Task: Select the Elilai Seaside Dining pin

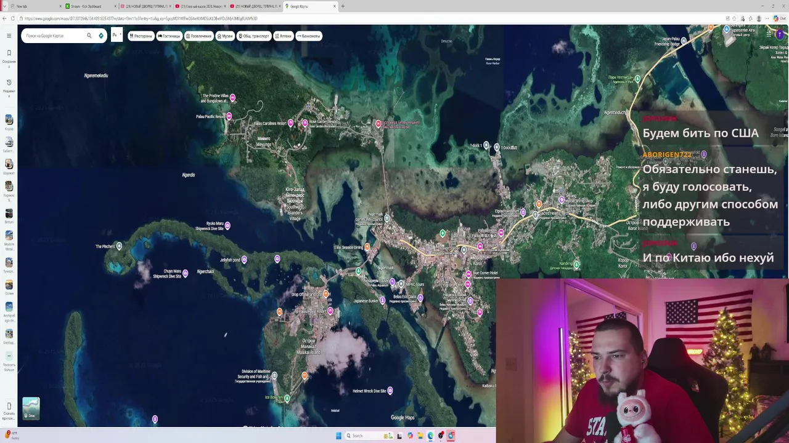Action: [367, 247]
